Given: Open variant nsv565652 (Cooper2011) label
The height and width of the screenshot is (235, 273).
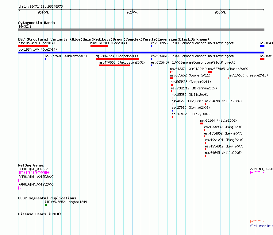Looking at the screenshot, I should (190, 75).
